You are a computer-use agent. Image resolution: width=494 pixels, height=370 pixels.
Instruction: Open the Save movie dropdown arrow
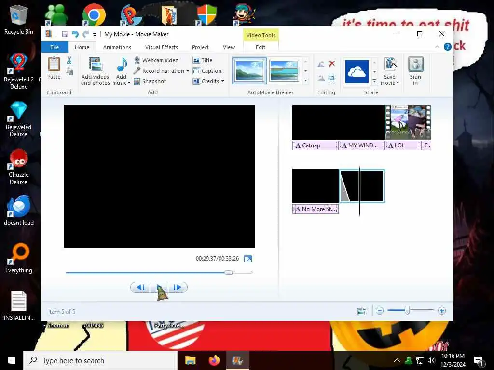[398, 83]
